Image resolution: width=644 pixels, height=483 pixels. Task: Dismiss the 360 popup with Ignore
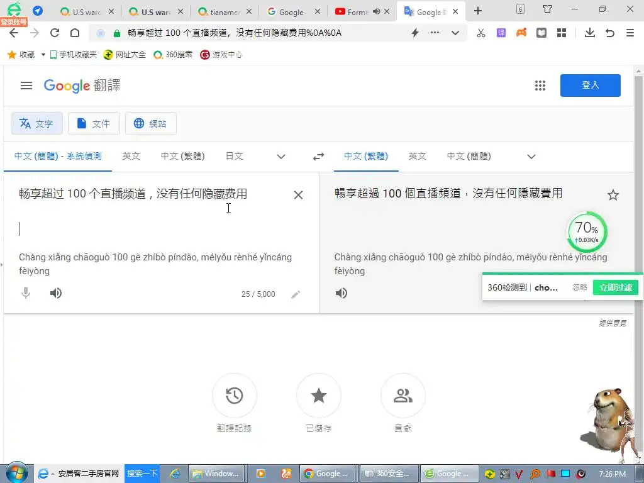tap(579, 287)
